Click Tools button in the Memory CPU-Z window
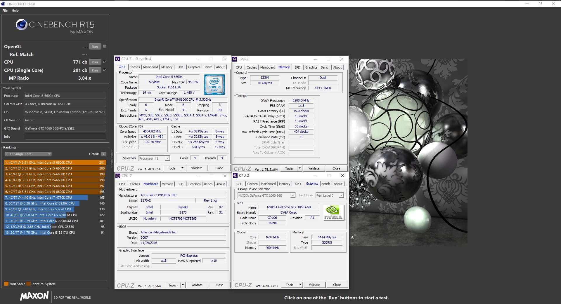The image size is (561, 304). coord(289,168)
